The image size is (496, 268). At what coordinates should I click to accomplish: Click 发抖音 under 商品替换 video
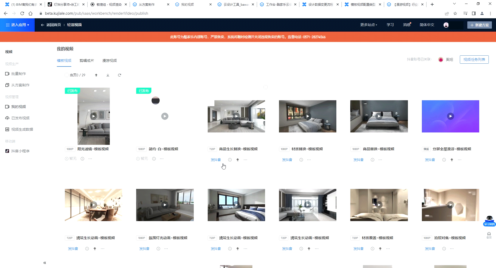coord(358,160)
